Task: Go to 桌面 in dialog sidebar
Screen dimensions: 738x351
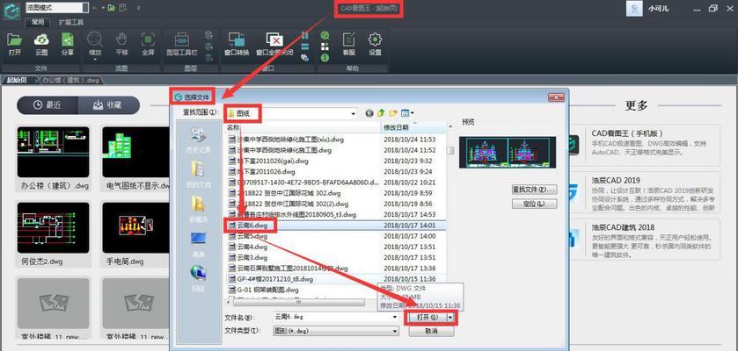Action: [x=198, y=244]
